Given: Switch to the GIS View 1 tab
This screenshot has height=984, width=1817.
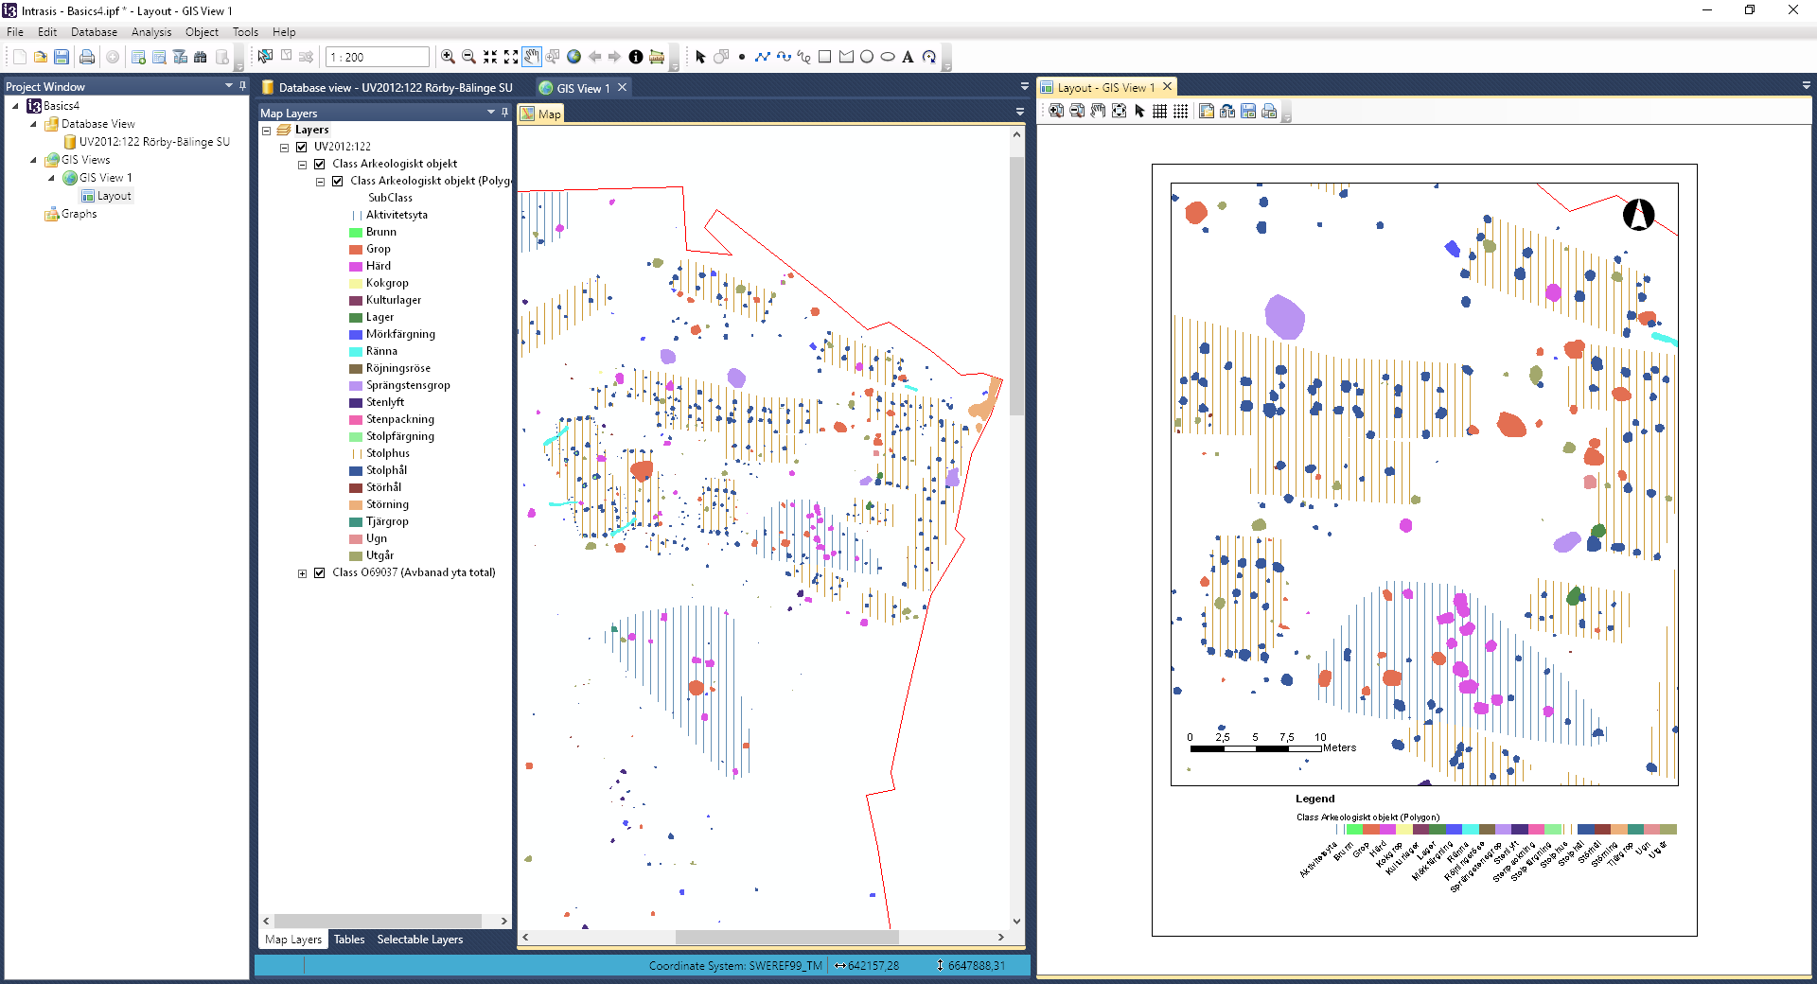Looking at the screenshot, I should [583, 88].
